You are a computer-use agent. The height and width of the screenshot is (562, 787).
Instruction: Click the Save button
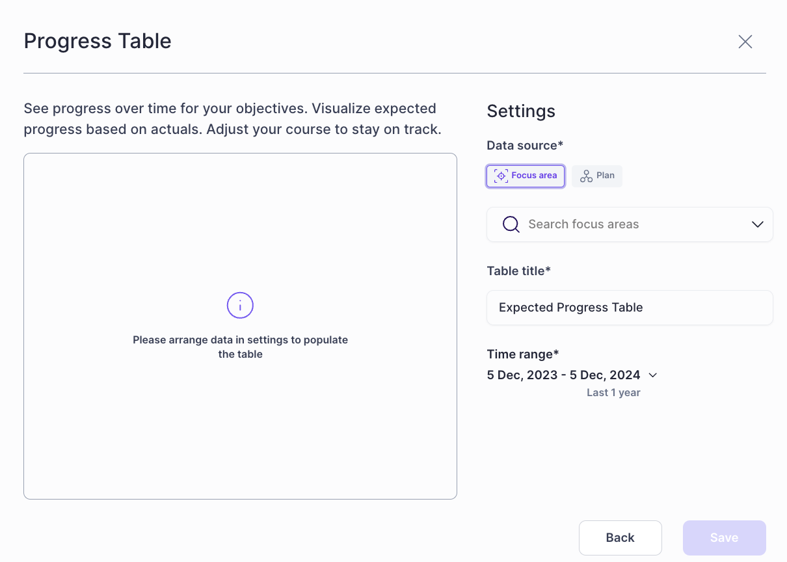(x=724, y=537)
